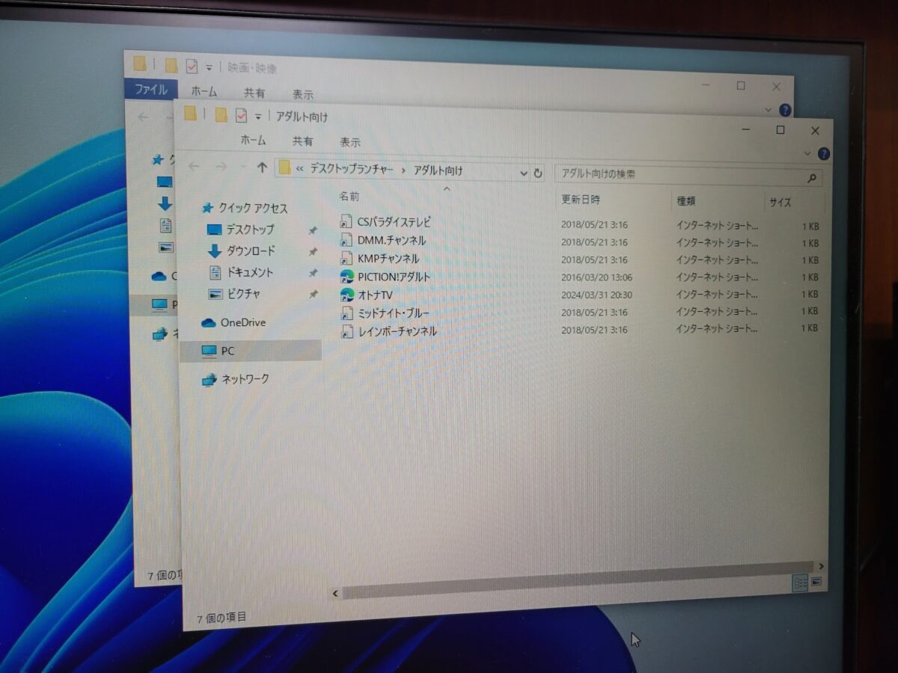Screen dimensions: 898x673
Task: Go up one folder level
Action: (261, 168)
